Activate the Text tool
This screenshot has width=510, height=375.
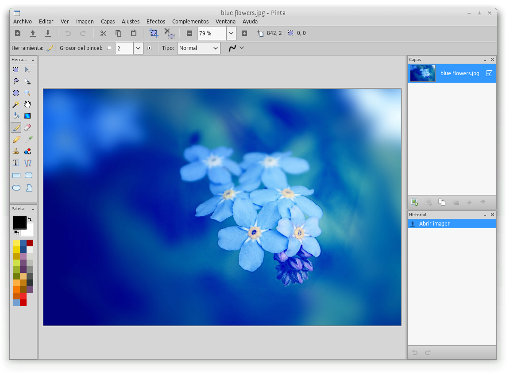16,163
